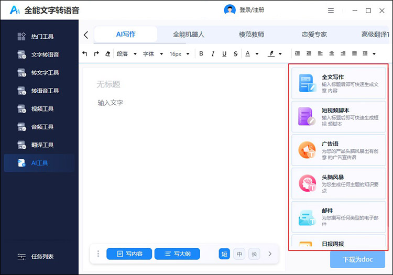Switch to the AI写作 tab

click(x=126, y=35)
